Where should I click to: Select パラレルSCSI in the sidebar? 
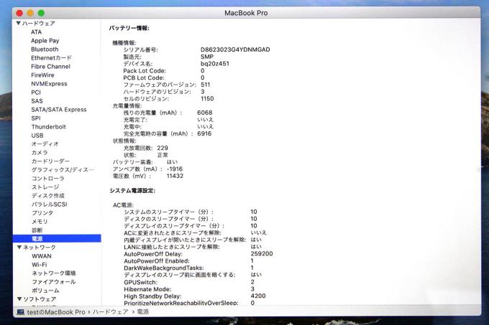50,204
